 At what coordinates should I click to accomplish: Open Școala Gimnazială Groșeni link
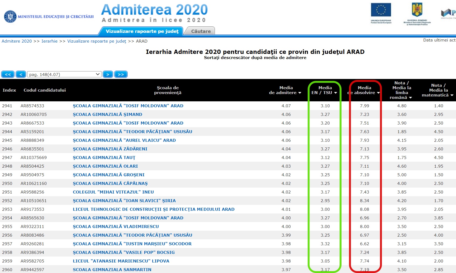109,175
